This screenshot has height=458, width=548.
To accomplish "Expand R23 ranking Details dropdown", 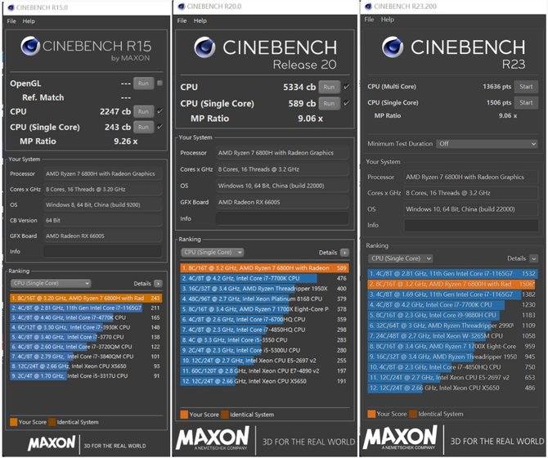I will click(533, 258).
